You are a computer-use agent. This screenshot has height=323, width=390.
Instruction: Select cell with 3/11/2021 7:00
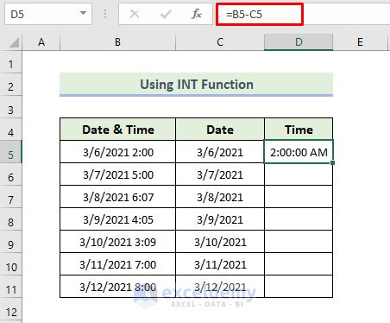(x=118, y=264)
